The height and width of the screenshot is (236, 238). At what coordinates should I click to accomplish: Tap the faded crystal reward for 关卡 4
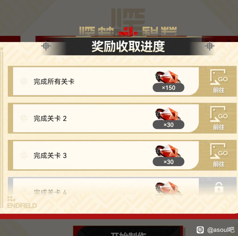[168, 188]
